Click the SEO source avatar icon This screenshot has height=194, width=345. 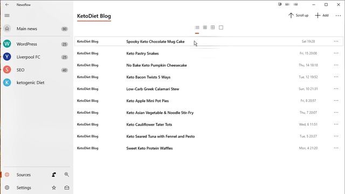pyautogui.click(x=7, y=70)
